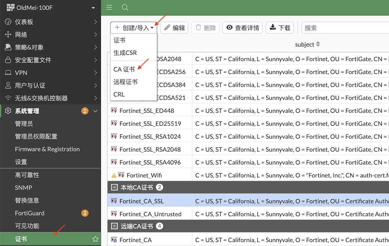Click the certificate icon beside Fortinet_CA_Untrusted
The image size is (389, 246).
pos(114,214)
